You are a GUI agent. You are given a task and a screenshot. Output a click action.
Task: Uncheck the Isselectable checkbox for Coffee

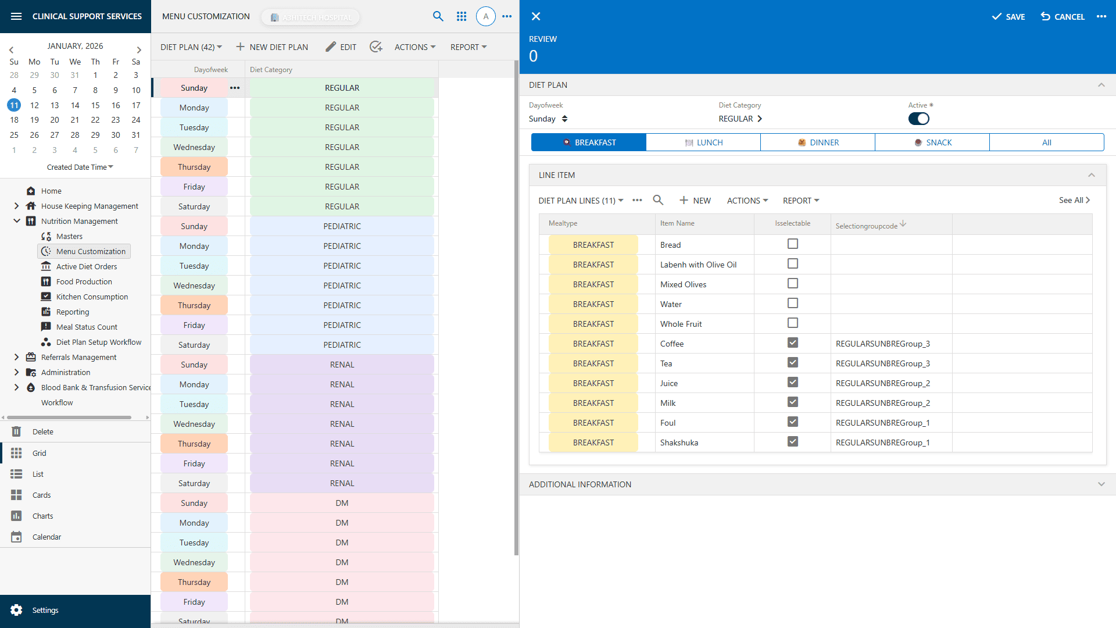click(792, 342)
